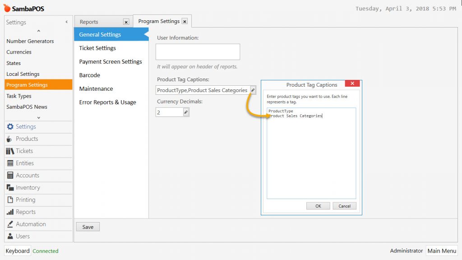Image resolution: width=462 pixels, height=260 pixels.
Task: Click the 'Currency Decimals:' label
Action: 180,102
